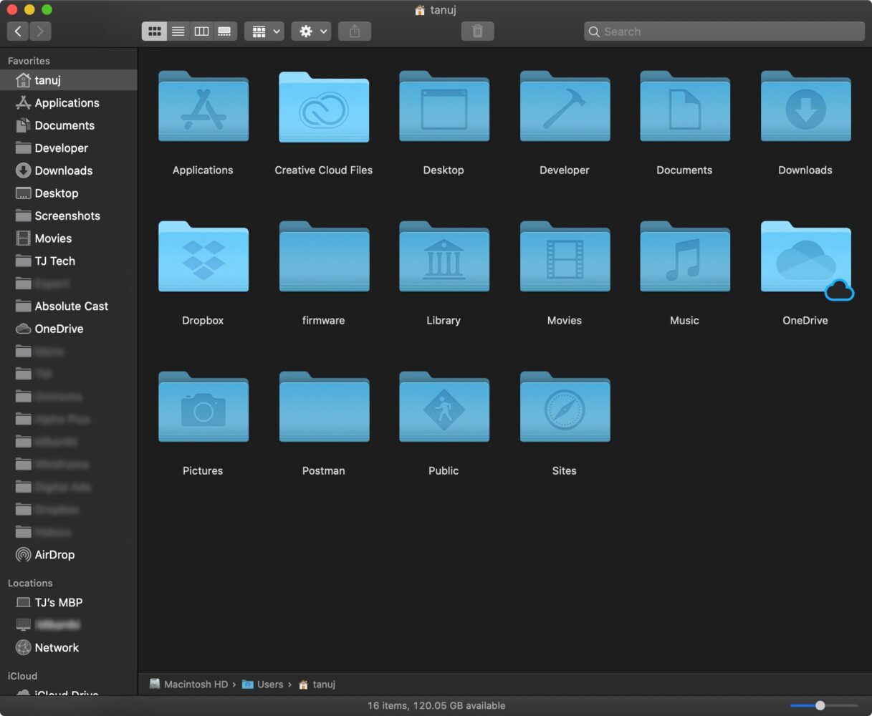Switch to list view
This screenshot has width=872, height=716.
point(178,32)
